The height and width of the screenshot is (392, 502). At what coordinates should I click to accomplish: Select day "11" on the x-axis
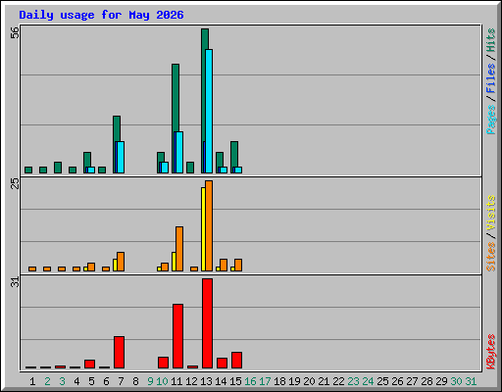tap(176, 381)
